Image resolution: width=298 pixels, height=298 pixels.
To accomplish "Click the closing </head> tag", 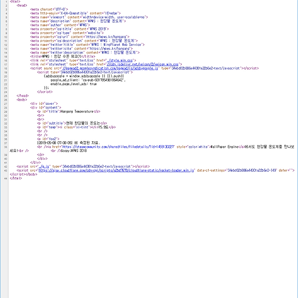I will tap(23, 96).
